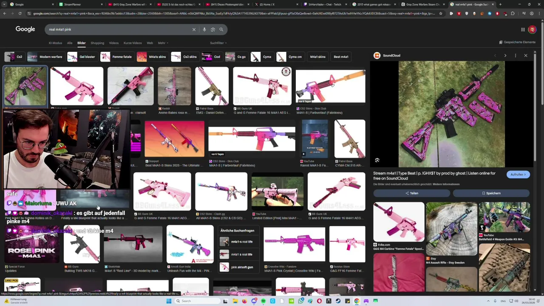Viewport: 544px width, 306px height.
Task: Open Firefox from the taskbar
Action: pyautogui.click(x=244, y=301)
